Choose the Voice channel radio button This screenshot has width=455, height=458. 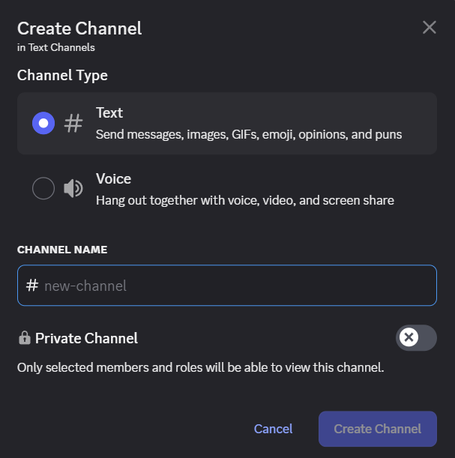43,189
